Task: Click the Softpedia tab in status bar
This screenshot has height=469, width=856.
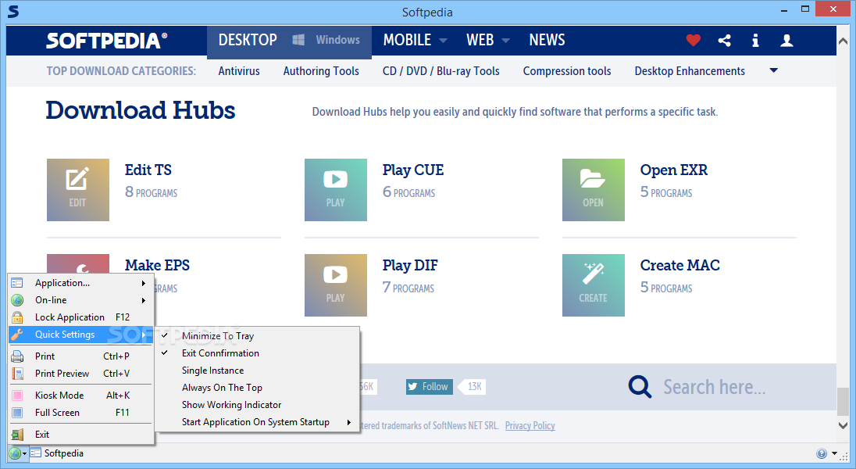Action: coord(57,453)
